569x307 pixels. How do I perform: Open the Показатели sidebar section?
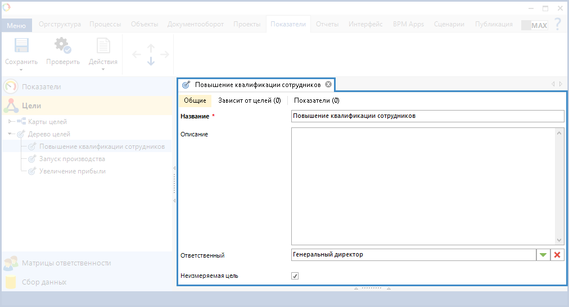tap(42, 86)
